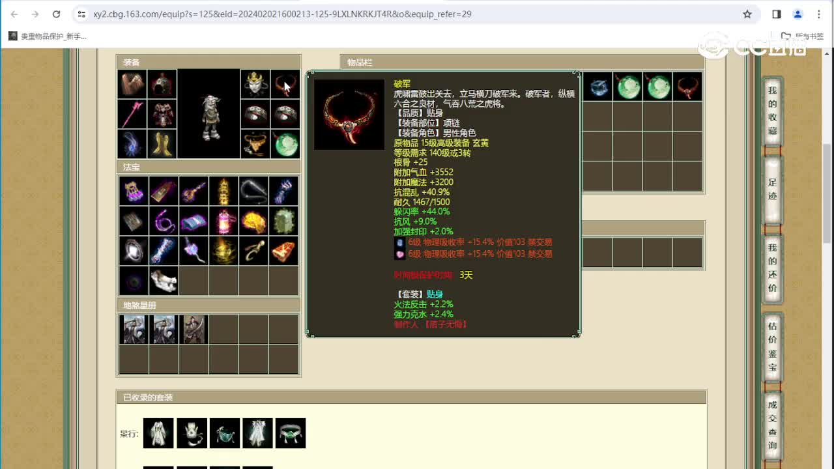Click the 破军 necklace image in tooltip

coord(349,115)
